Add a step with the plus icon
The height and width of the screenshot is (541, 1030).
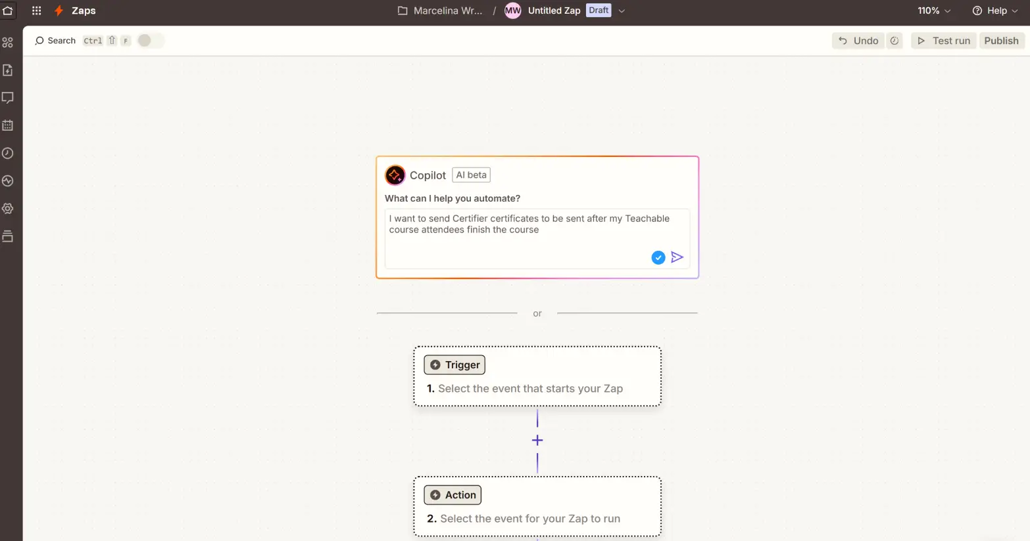[537, 440]
